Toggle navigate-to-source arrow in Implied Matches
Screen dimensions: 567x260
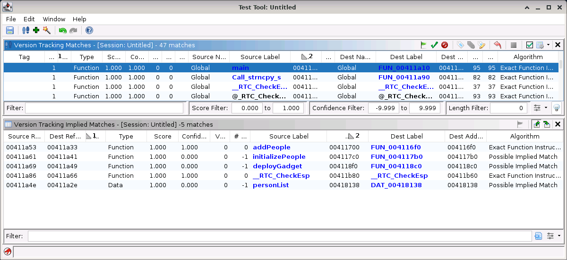[x=537, y=124]
